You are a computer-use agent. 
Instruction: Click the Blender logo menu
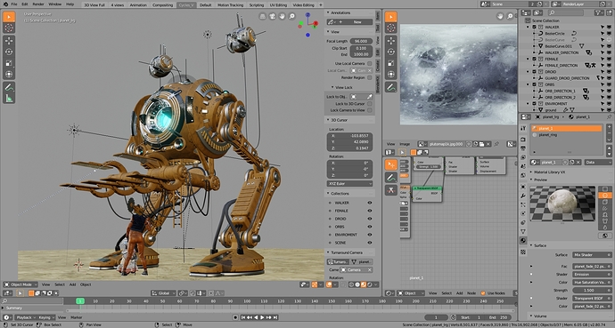5,4
